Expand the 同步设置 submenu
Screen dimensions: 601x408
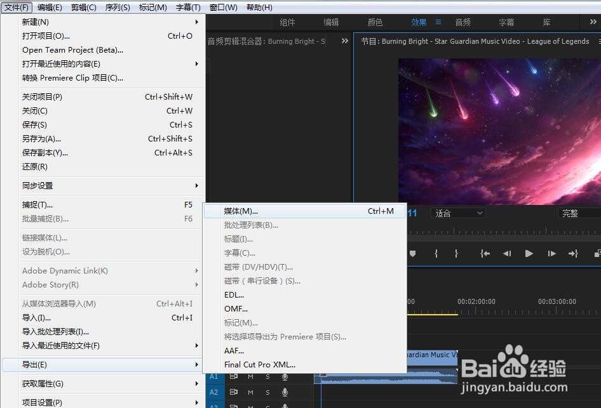(x=197, y=186)
